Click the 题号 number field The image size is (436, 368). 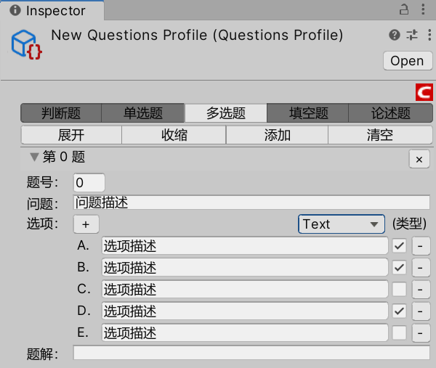click(89, 182)
